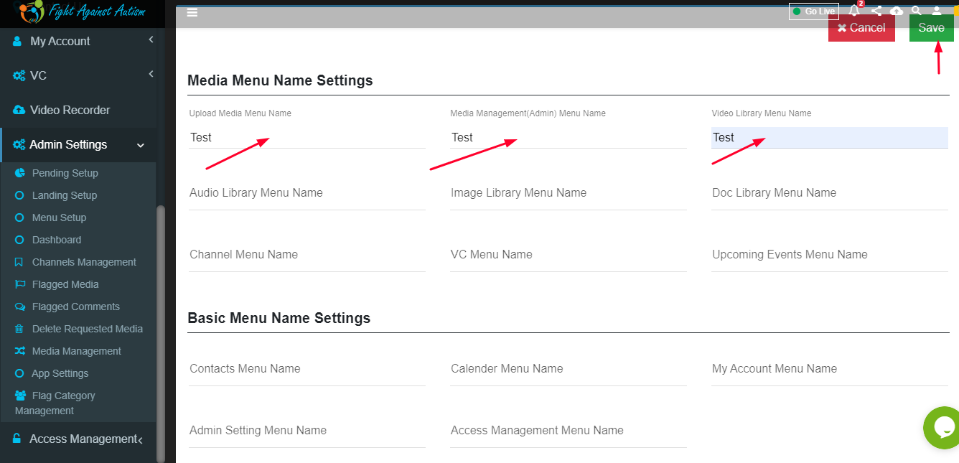
Task: Click the Access Management Menu Name field
Action: (569, 431)
